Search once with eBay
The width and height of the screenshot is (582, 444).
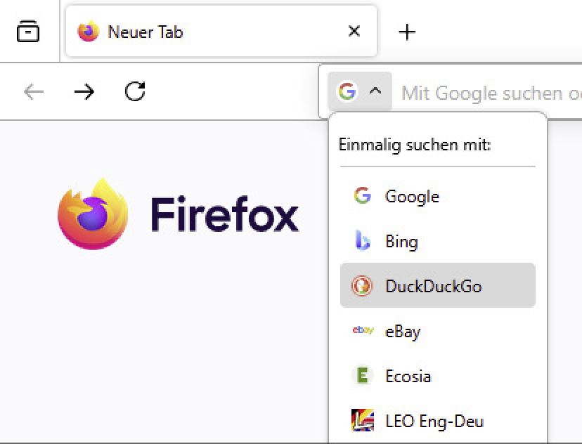tap(402, 331)
